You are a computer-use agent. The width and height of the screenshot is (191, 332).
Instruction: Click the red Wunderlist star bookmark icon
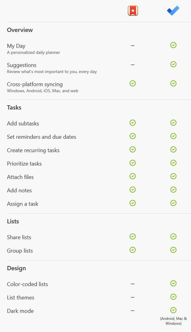pos(133,11)
